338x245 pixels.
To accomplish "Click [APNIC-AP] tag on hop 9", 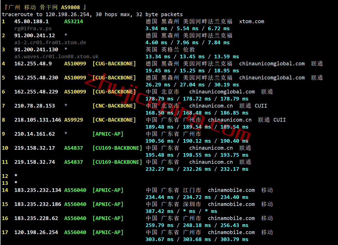I will point(108,134).
